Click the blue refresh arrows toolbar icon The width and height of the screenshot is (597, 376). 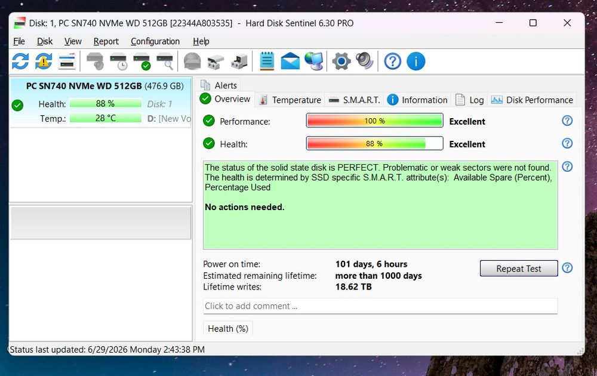click(20, 61)
